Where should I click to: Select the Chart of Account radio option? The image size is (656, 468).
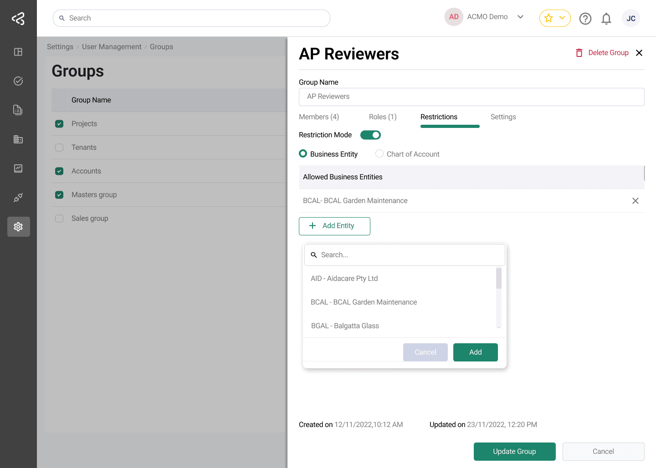point(379,154)
